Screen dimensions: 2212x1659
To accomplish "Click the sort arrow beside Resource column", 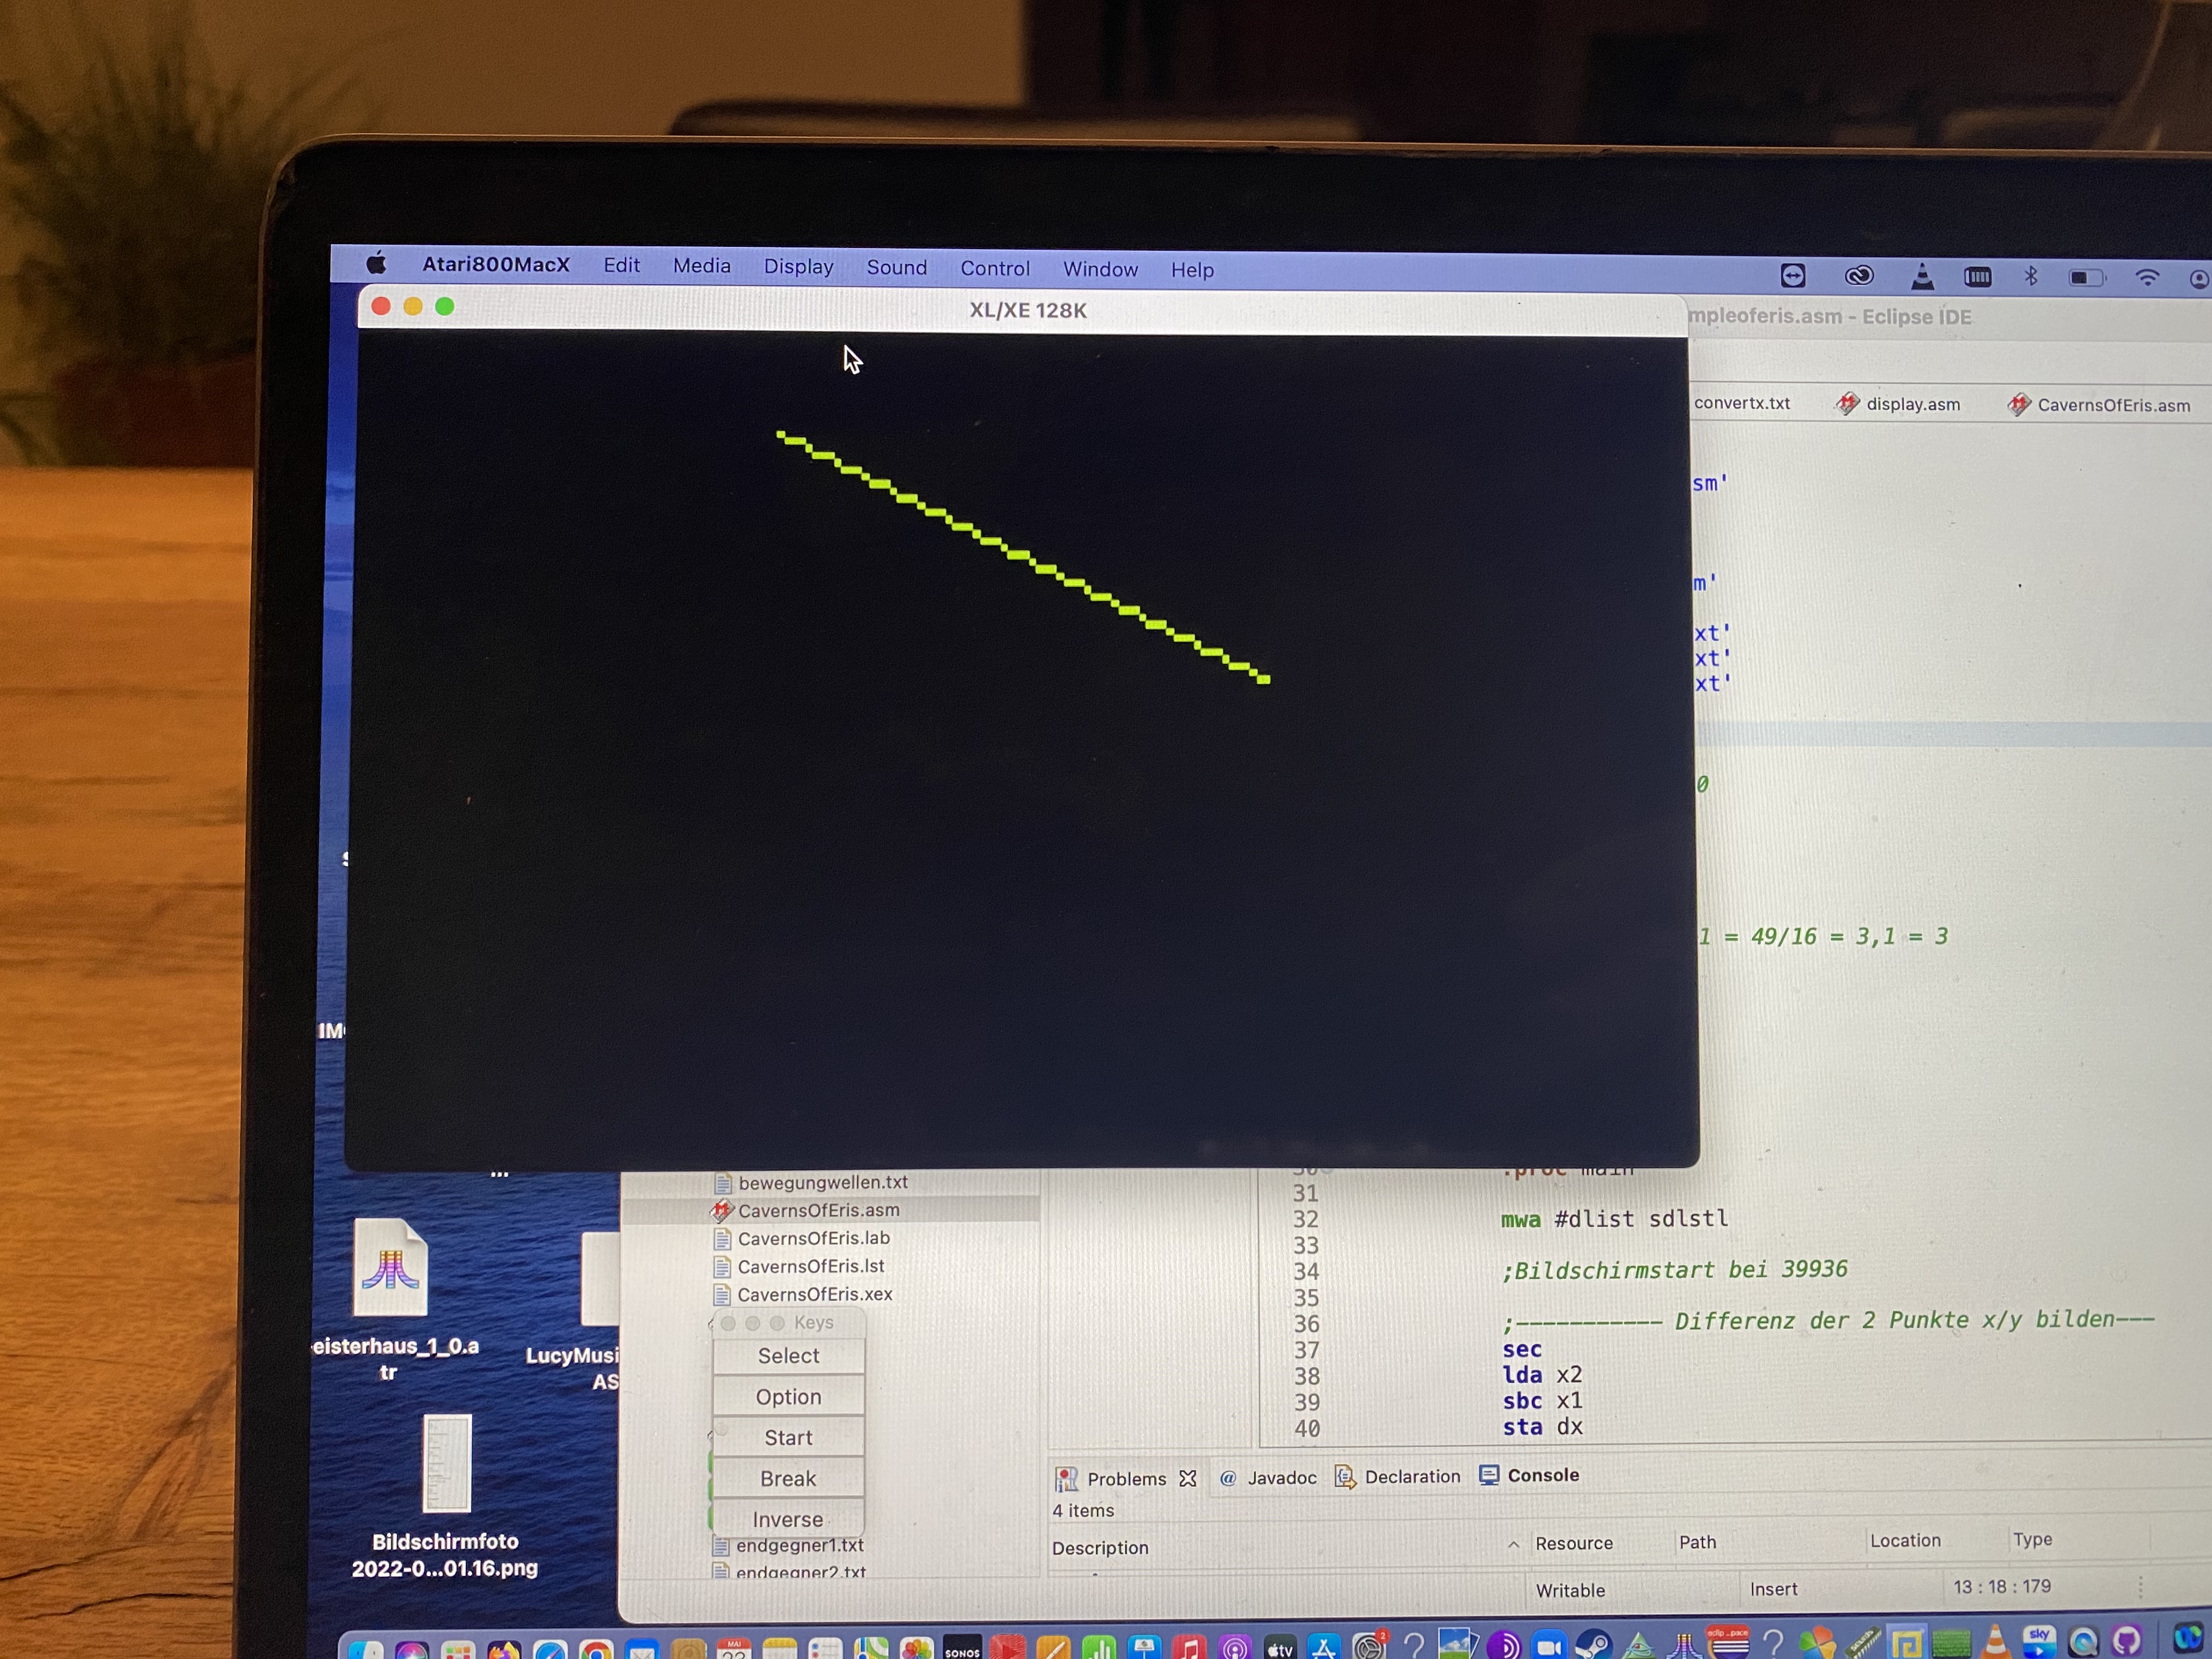I will tap(1513, 1544).
